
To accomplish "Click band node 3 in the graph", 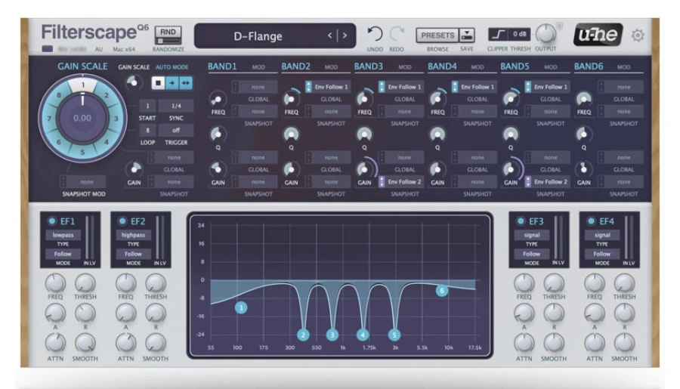I will pyautogui.click(x=332, y=335).
